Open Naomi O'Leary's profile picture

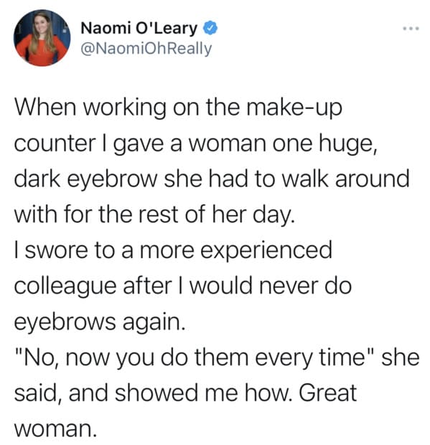click(x=42, y=38)
